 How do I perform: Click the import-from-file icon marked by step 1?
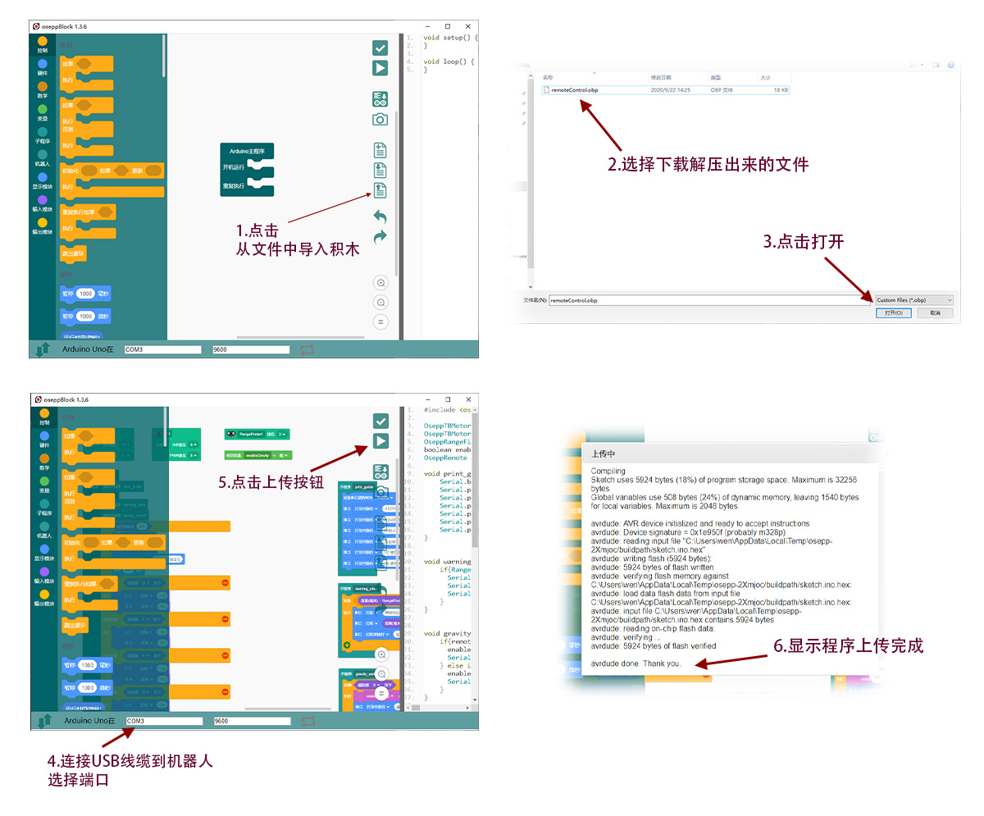tap(380, 190)
